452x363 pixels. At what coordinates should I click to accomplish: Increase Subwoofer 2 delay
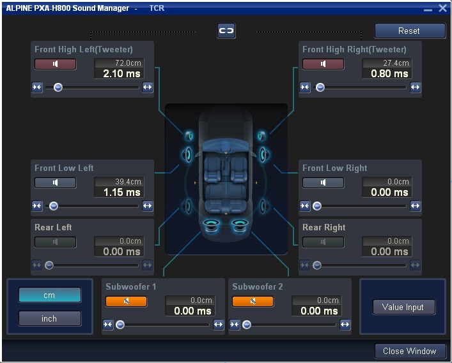coord(345,325)
